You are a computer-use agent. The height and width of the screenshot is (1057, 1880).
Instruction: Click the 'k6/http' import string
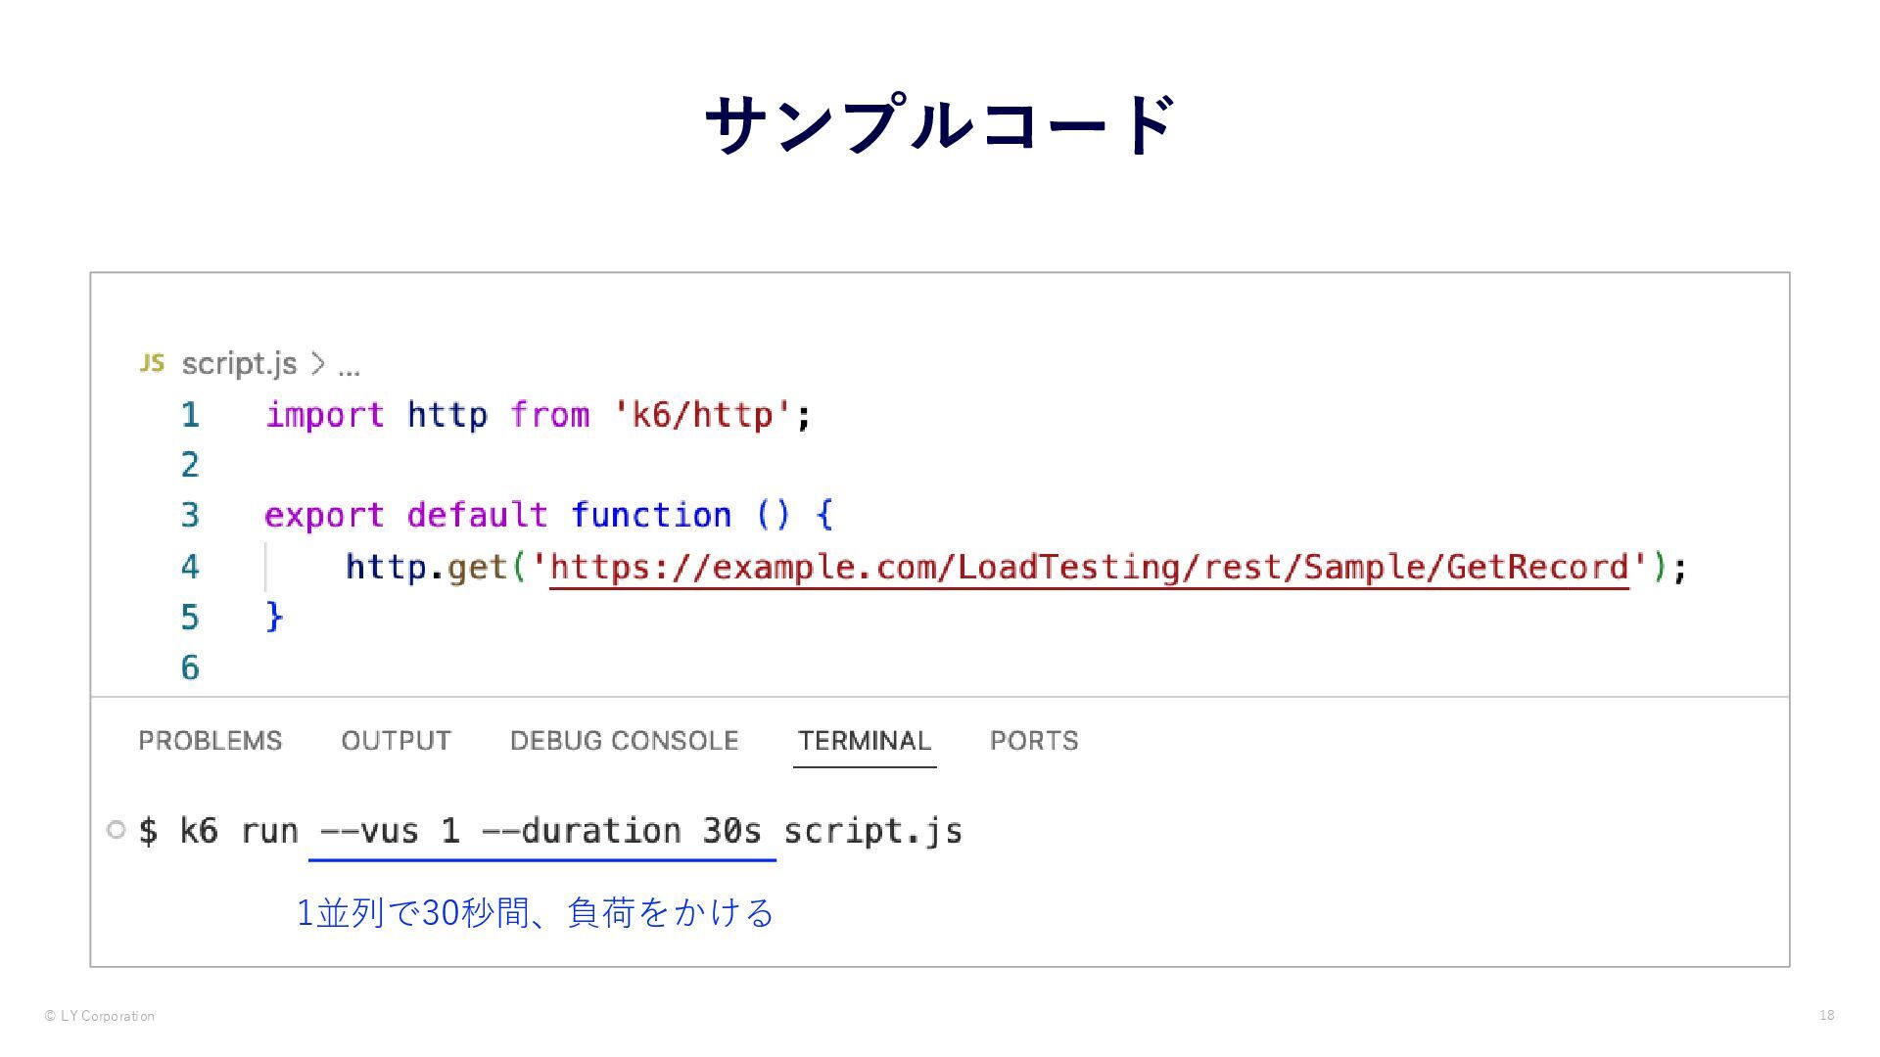701,415
